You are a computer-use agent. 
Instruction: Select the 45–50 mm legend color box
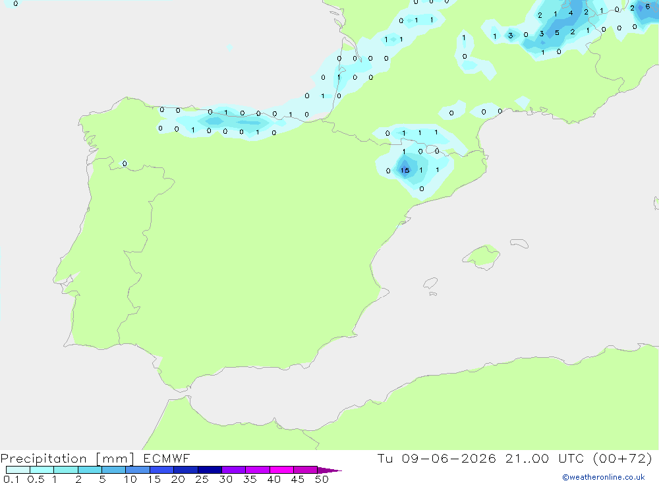click(x=305, y=470)
